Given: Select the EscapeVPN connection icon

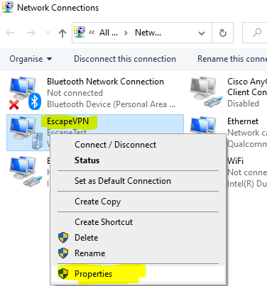Looking at the screenshot, I should click(x=26, y=133).
